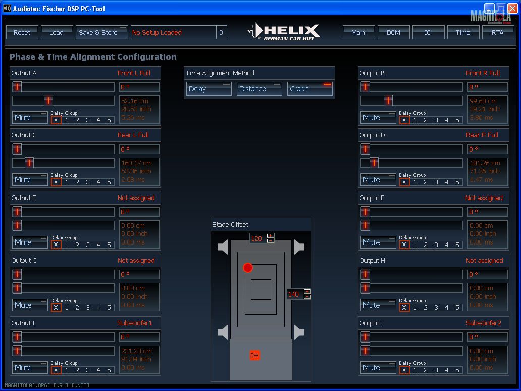Open the RTA tab
The width and height of the screenshot is (521, 391).
click(498, 32)
